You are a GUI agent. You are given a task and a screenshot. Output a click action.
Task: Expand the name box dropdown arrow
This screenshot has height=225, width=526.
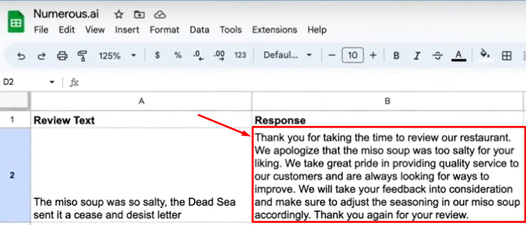[52, 82]
